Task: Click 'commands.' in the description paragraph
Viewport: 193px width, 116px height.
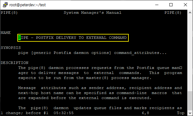Action: click(x=130, y=73)
